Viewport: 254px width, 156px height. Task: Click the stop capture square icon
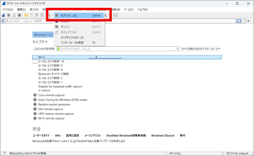coord(9,15)
